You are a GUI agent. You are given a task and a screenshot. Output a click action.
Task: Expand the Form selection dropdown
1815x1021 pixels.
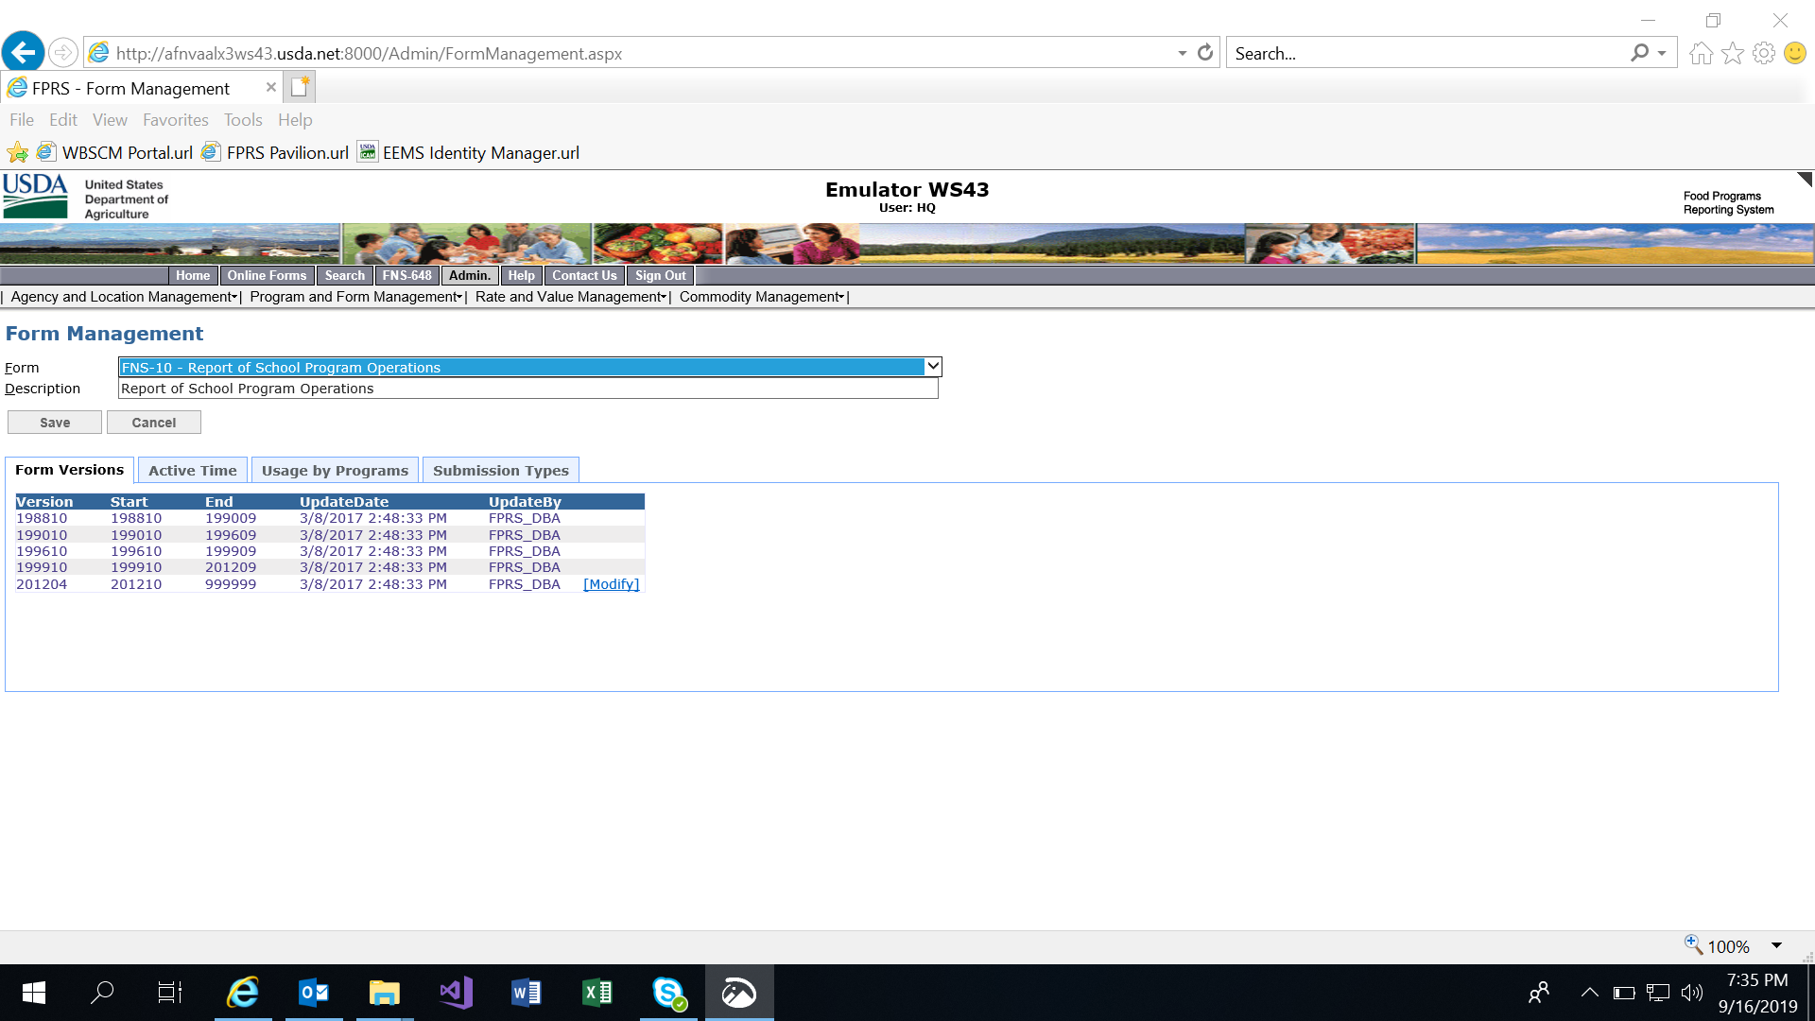(x=932, y=367)
